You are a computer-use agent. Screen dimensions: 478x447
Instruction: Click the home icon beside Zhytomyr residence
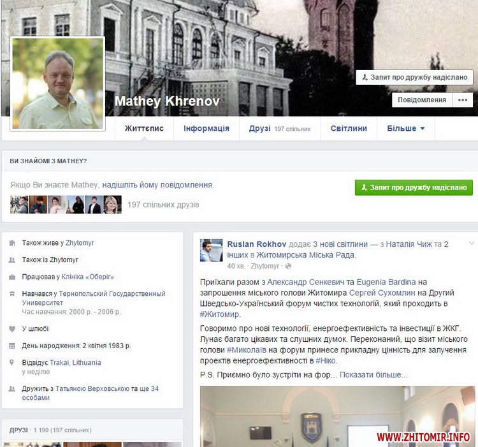pos(13,243)
